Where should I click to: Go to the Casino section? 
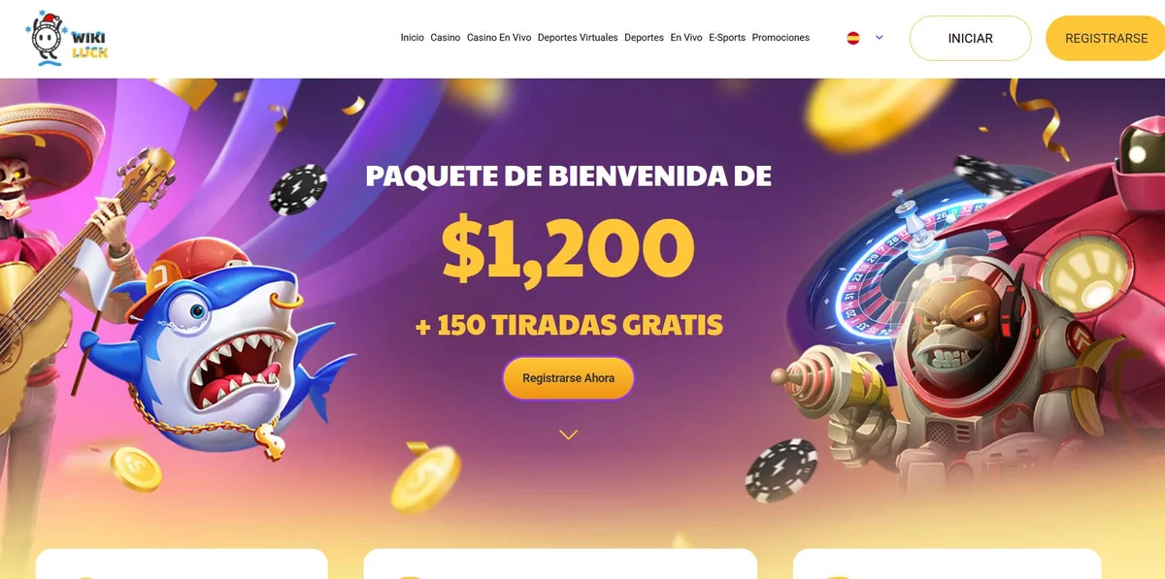click(x=446, y=38)
